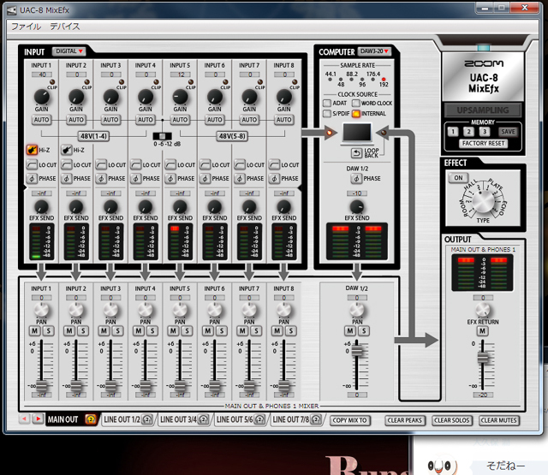Click the effect TYPE selector knob
548x475 pixels.
point(483,201)
